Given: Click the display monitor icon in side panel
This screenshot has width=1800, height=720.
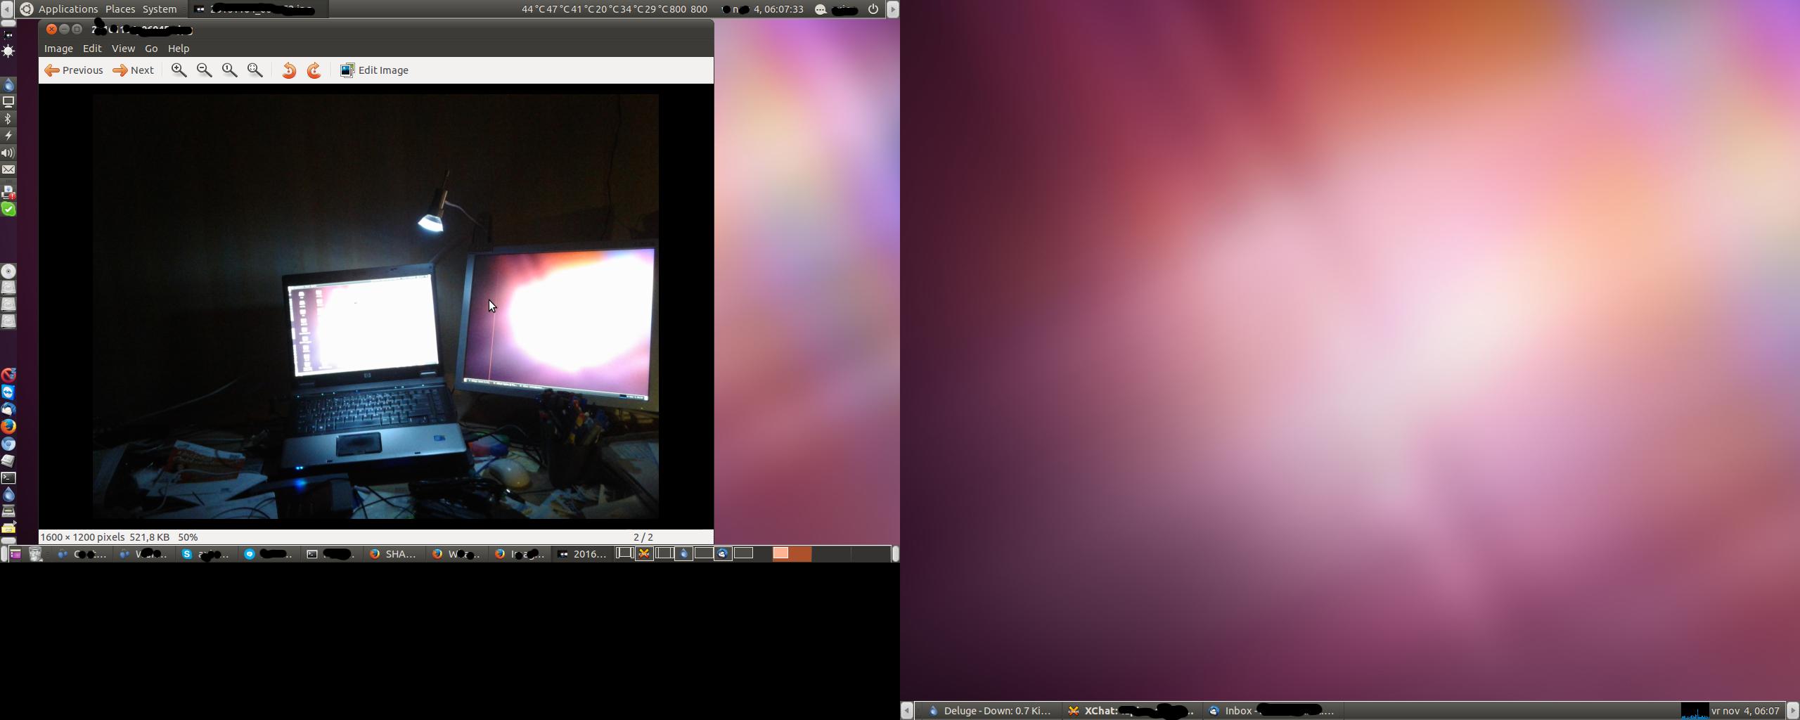Looking at the screenshot, I should (8, 102).
